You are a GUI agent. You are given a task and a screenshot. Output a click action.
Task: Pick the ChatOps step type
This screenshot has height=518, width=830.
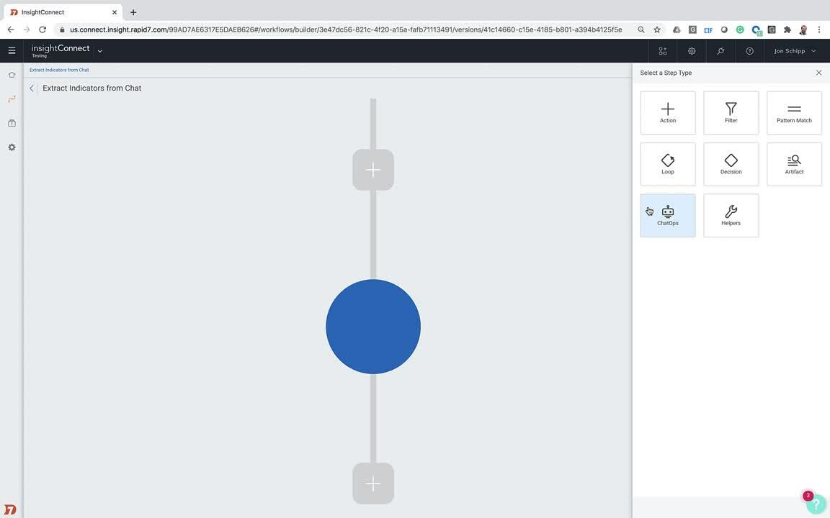(666, 214)
